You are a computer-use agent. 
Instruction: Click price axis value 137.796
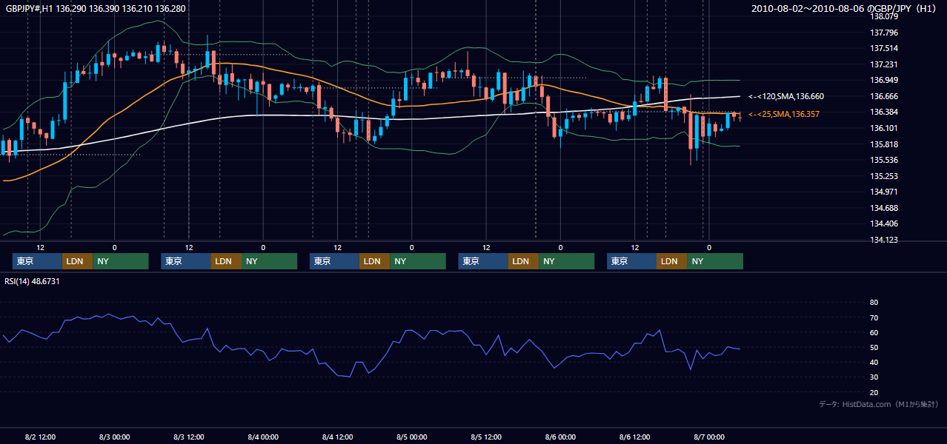pos(885,33)
